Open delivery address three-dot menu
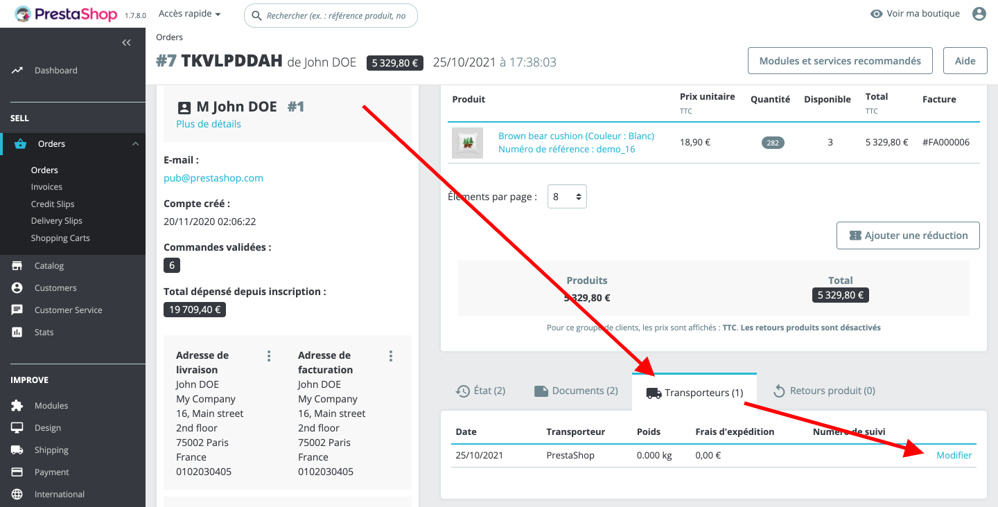The width and height of the screenshot is (998, 507). [269, 356]
